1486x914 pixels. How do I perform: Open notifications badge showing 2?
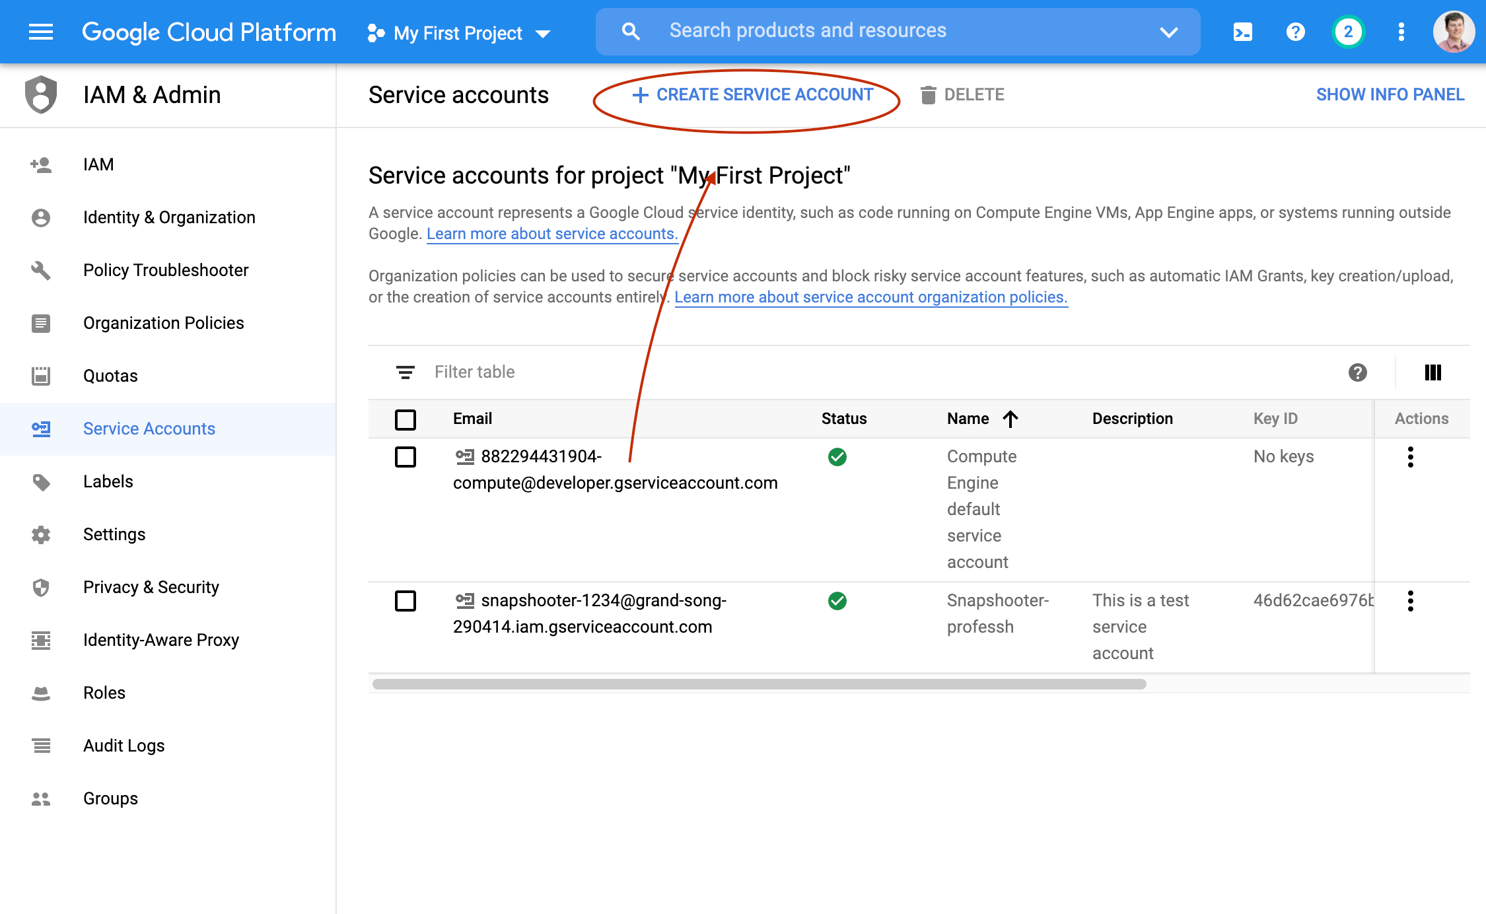(1348, 32)
